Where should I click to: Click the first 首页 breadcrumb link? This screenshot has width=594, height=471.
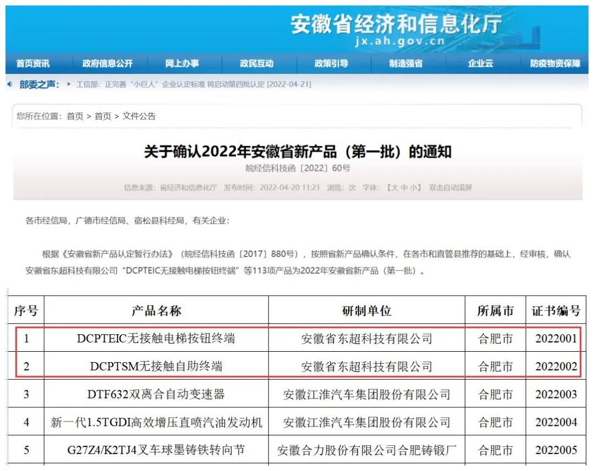pyautogui.click(x=75, y=116)
